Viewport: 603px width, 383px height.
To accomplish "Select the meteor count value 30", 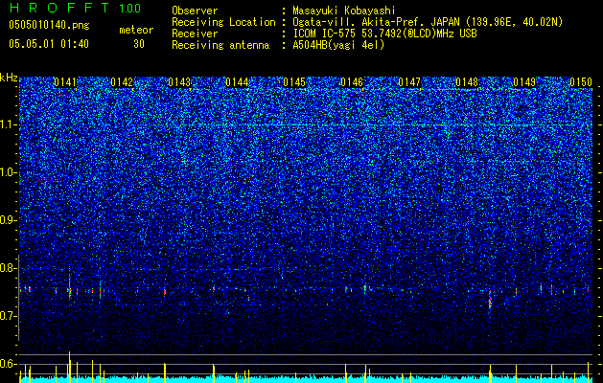I will [139, 44].
